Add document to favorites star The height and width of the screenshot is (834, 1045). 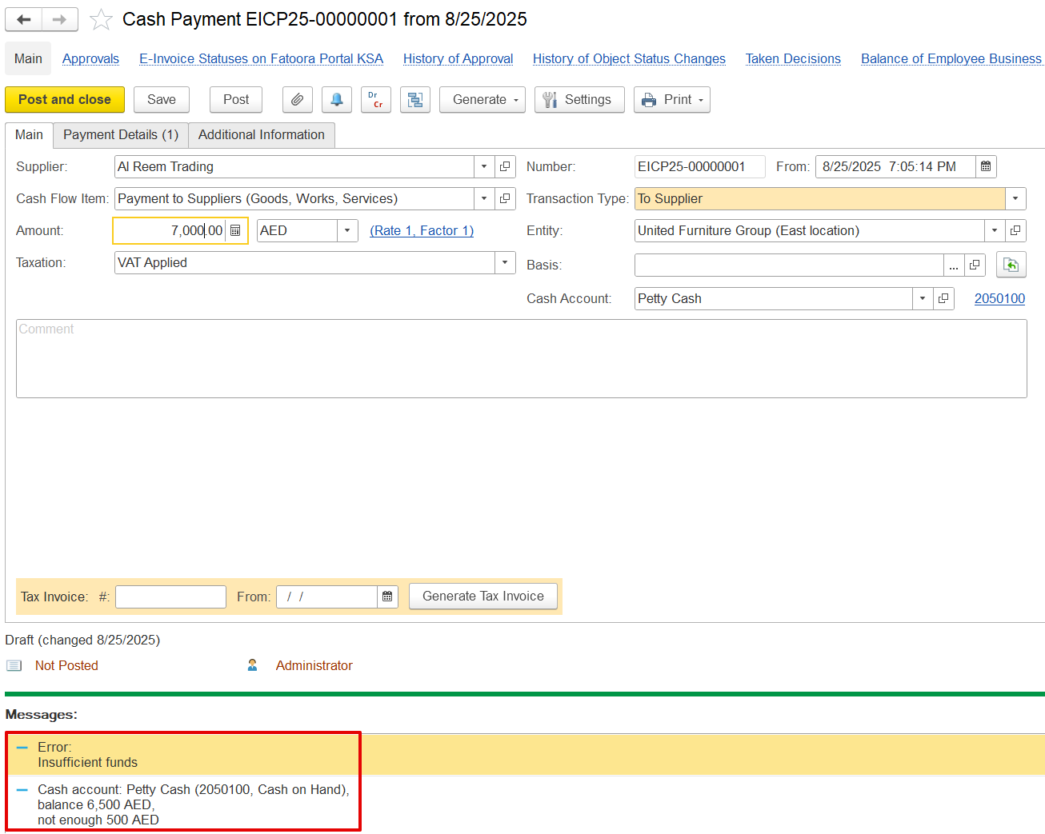click(x=101, y=20)
